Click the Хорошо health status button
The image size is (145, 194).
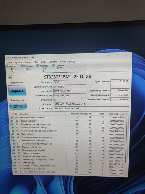[x=17, y=91]
